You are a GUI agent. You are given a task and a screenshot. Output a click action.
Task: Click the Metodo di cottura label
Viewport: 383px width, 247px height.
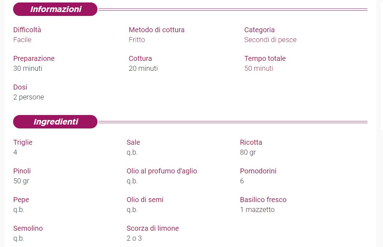[x=157, y=30]
